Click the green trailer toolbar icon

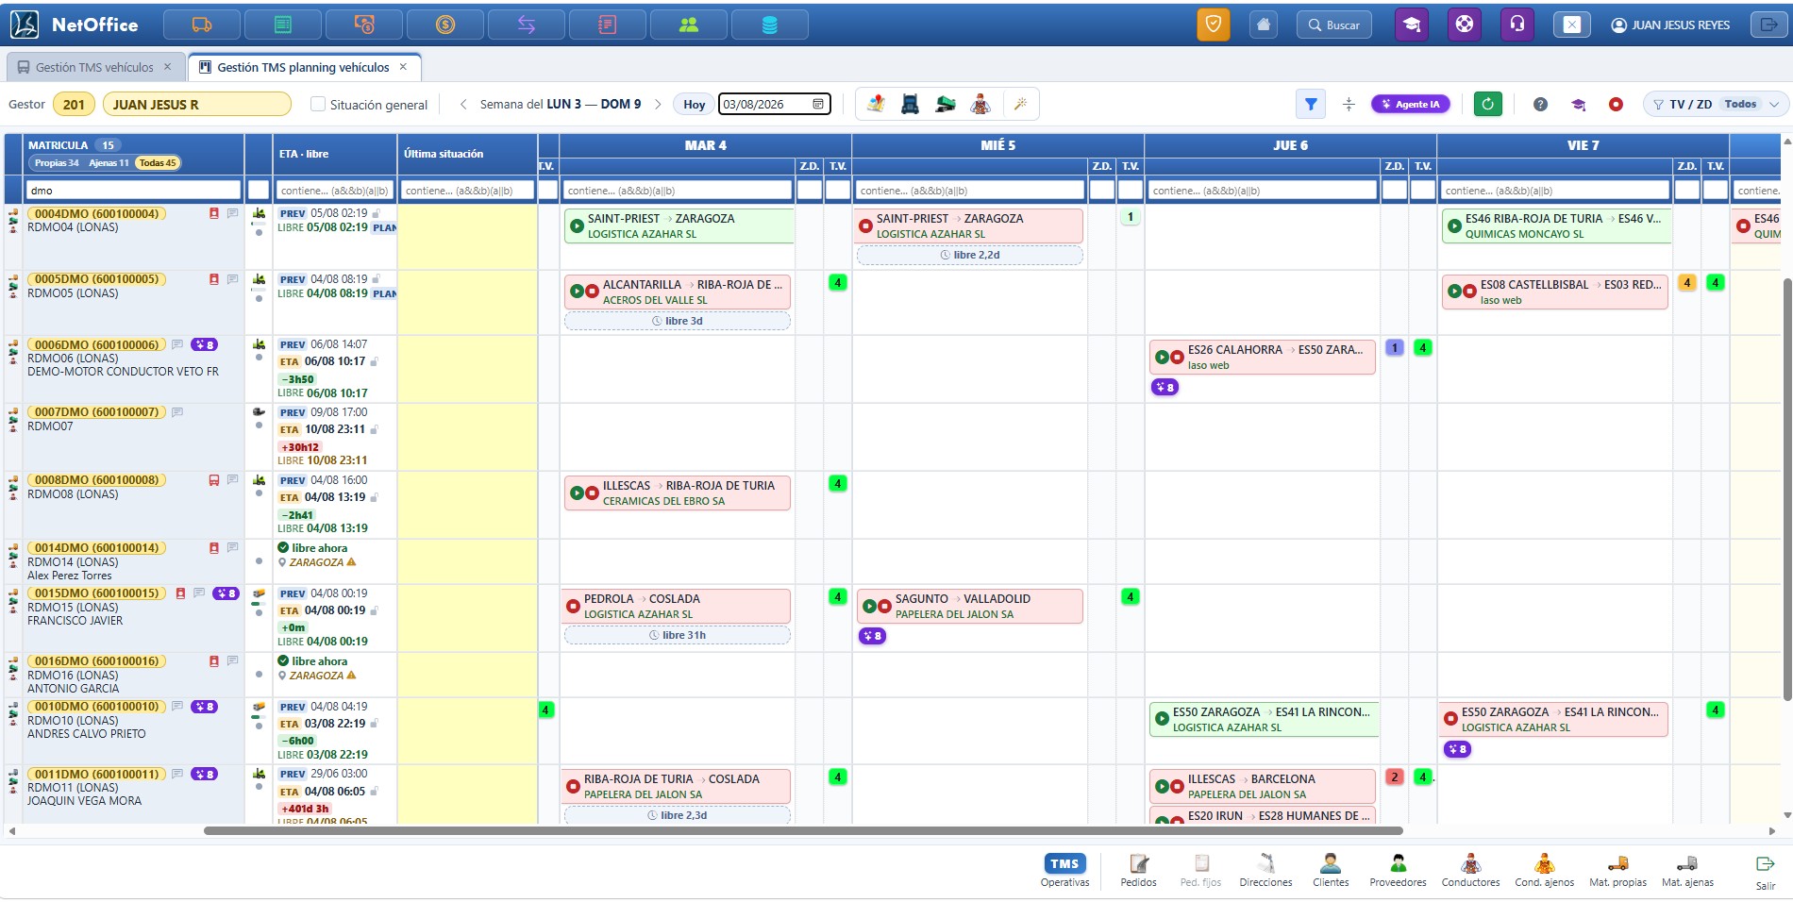click(946, 104)
